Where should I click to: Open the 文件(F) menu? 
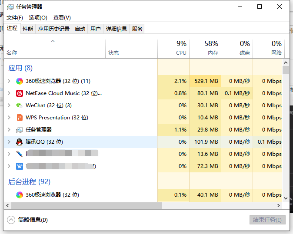[14, 18]
